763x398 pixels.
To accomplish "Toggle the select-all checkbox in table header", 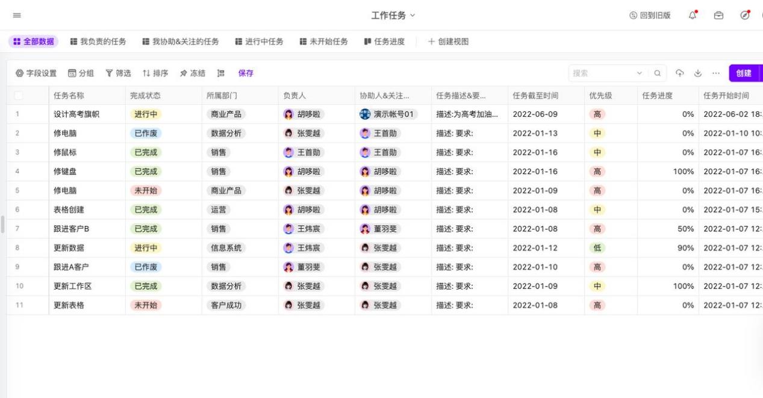I will (19, 95).
